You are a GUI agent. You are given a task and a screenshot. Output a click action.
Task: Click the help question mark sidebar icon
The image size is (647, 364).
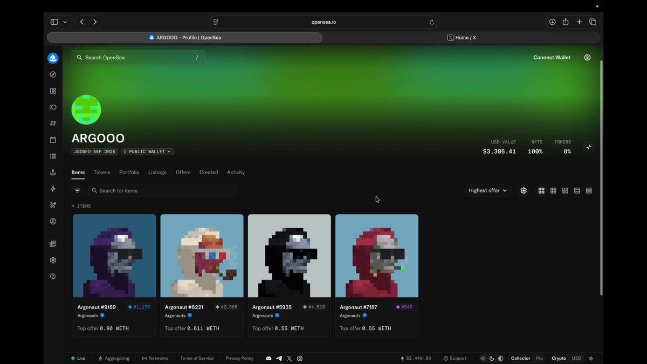coord(53,276)
